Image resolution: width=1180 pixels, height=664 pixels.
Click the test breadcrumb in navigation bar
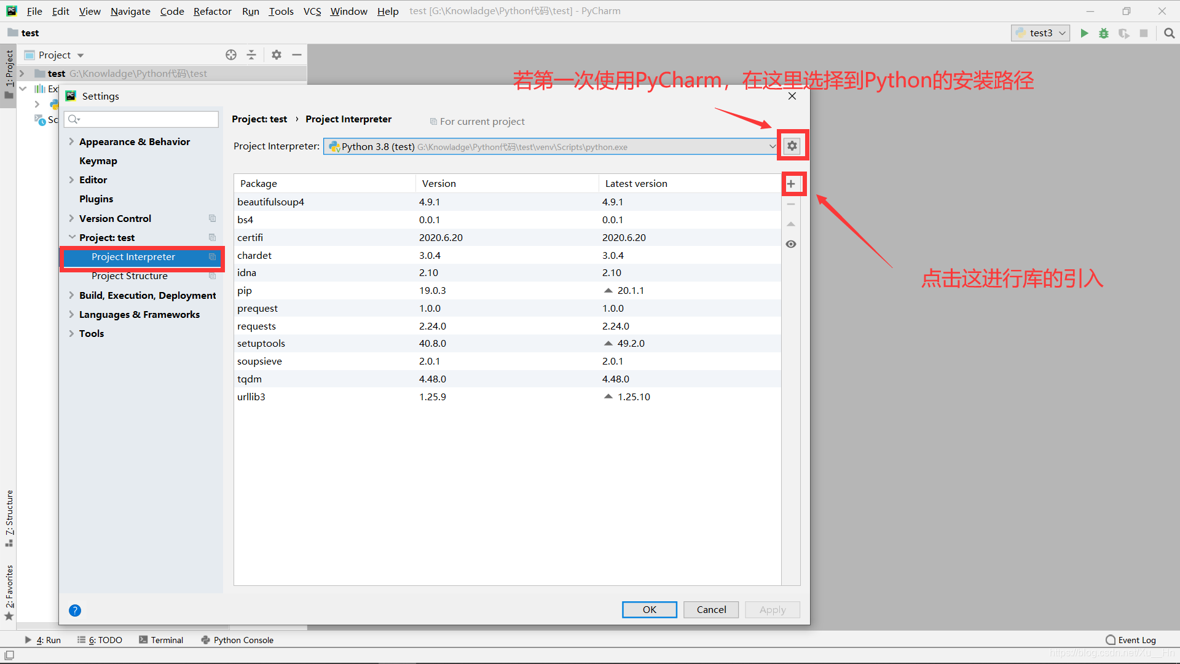[23, 33]
